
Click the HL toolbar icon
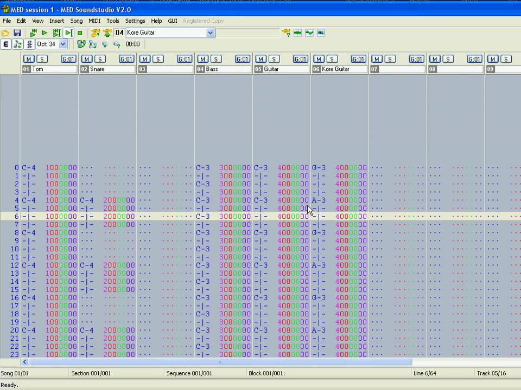coord(321,32)
